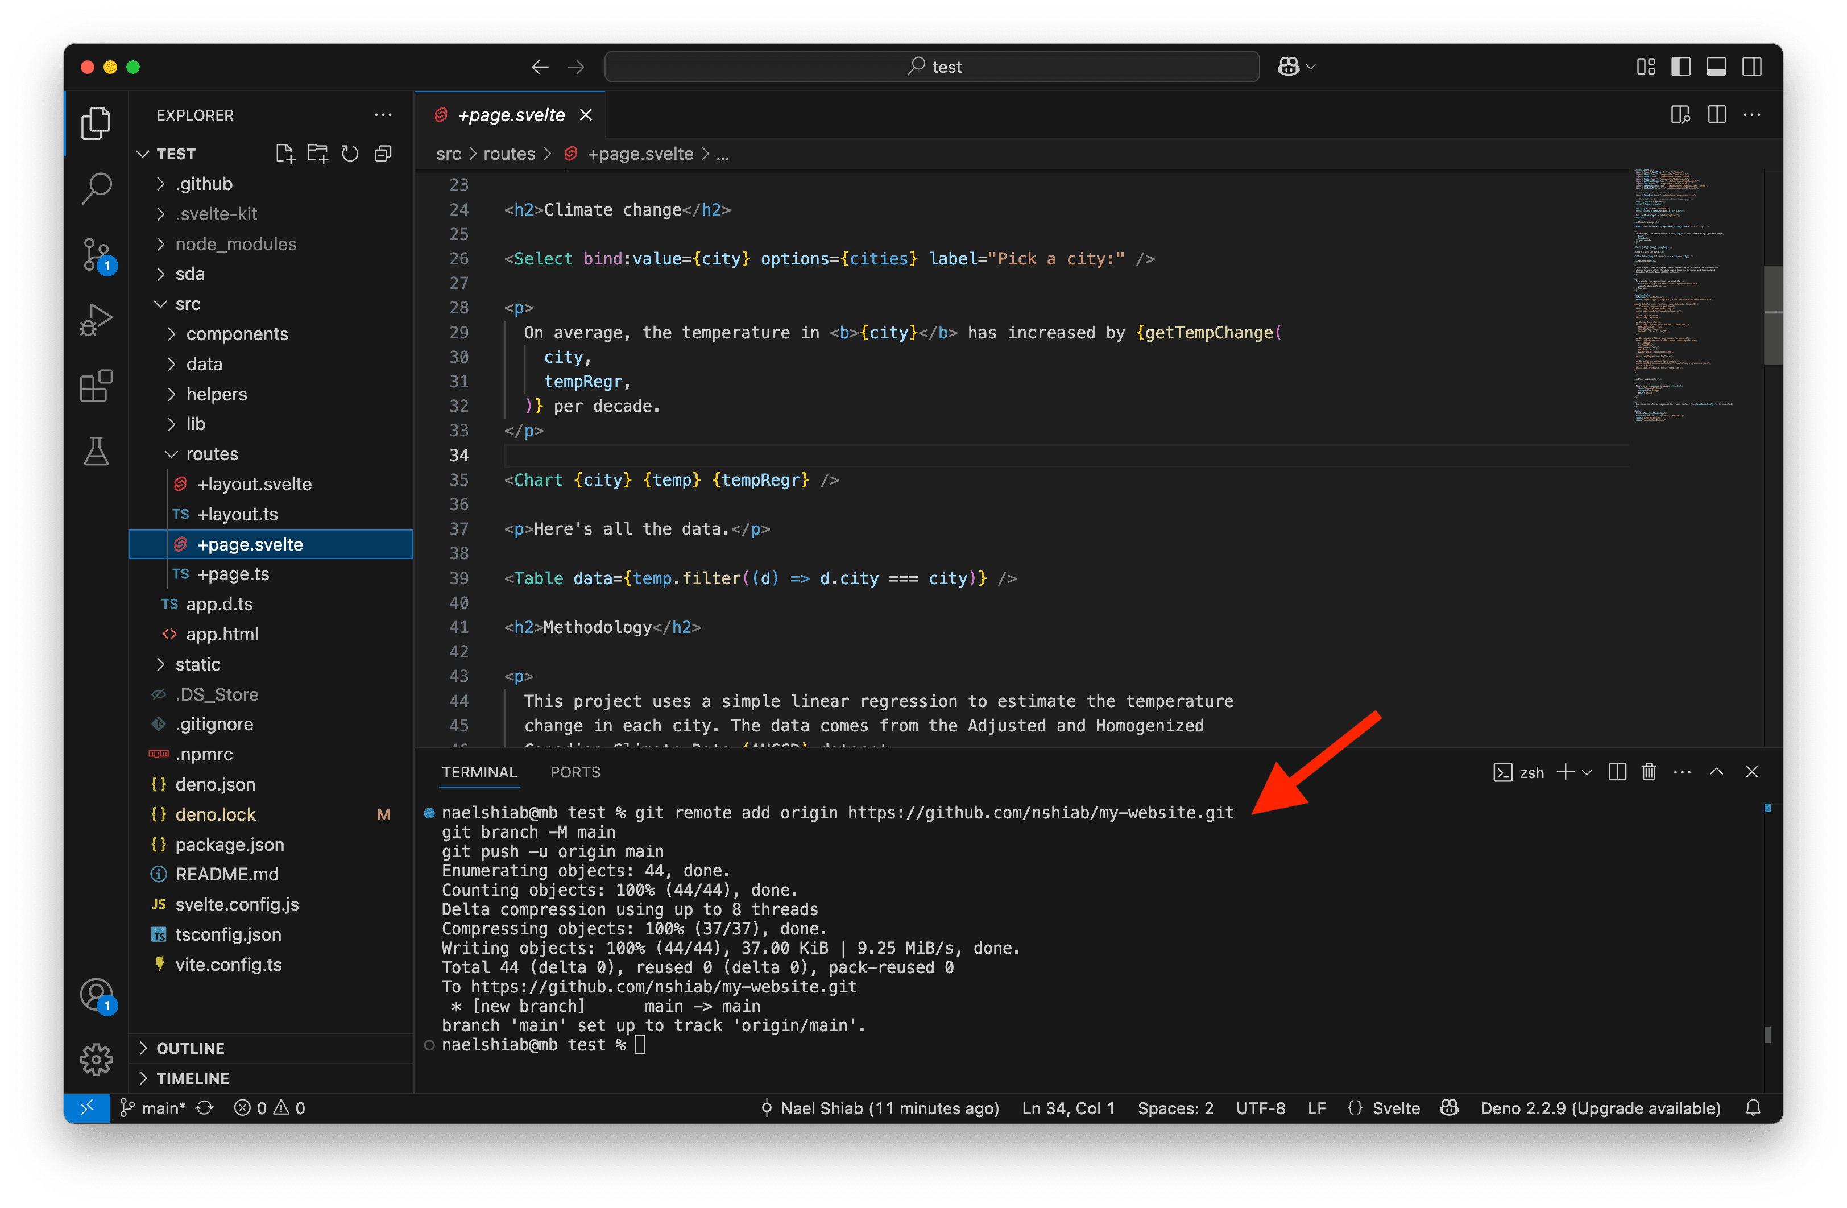
Task: Open +layout.svelte in the file tree
Action: point(254,485)
